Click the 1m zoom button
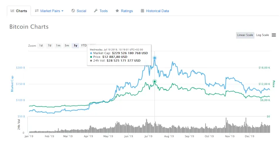 click(x=58, y=46)
